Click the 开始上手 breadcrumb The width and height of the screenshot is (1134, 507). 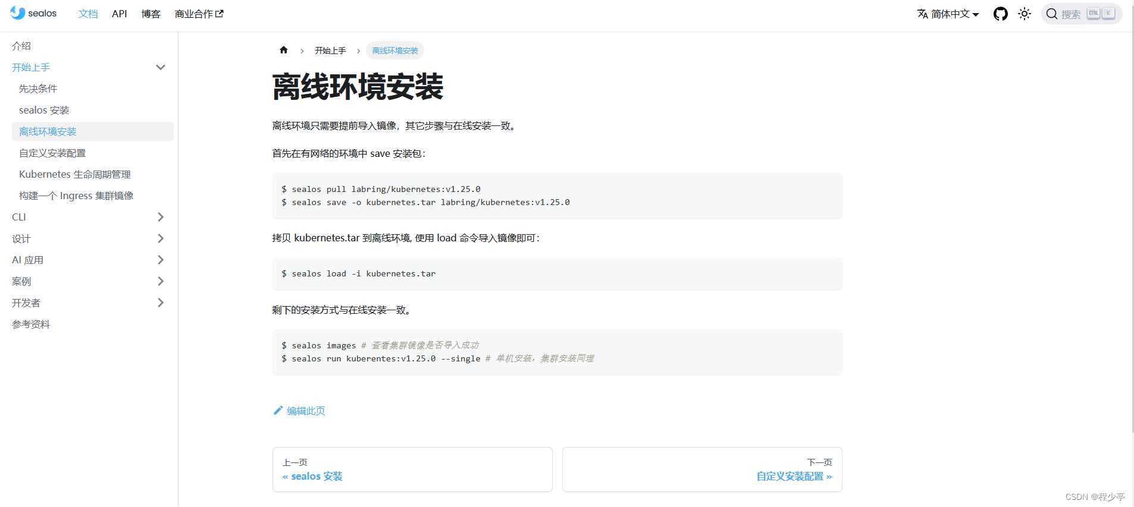pyautogui.click(x=330, y=51)
